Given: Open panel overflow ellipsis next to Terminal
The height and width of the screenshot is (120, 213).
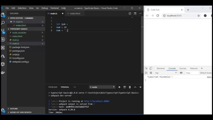Looking at the screenshot, I should click(x=75, y=87).
